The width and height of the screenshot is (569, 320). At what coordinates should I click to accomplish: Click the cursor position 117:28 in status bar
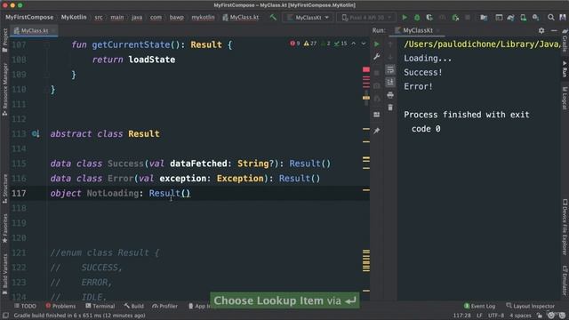(461, 316)
